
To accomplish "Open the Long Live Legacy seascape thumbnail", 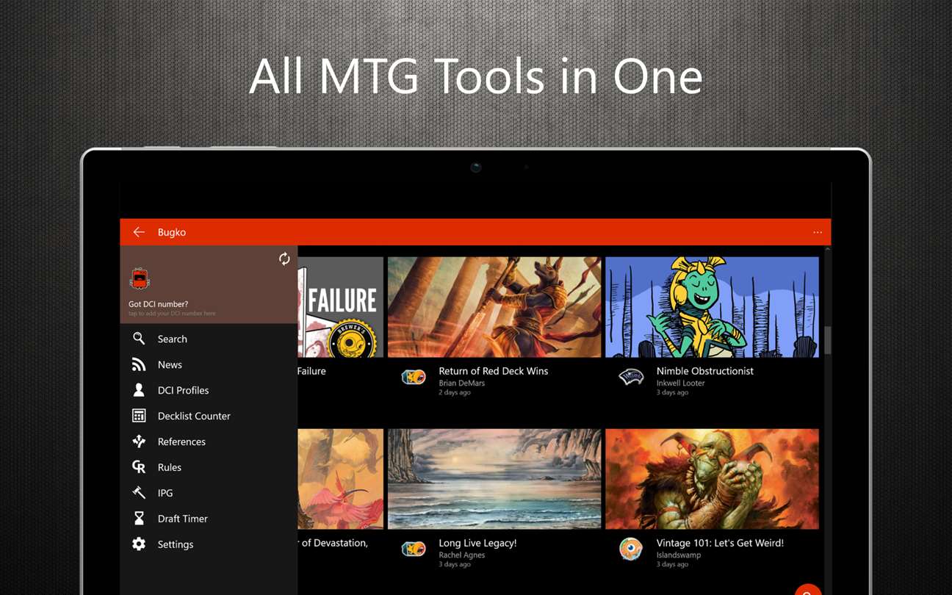I will pyautogui.click(x=494, y=479).
